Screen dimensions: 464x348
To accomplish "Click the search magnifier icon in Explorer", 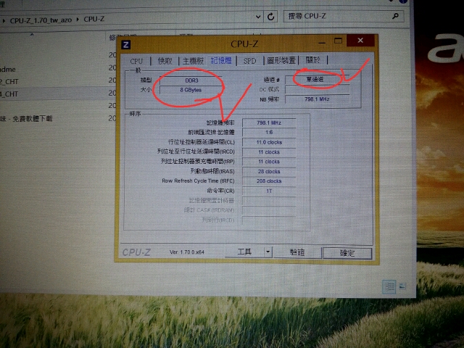I will pyautogui.click(x=395, y=16).
